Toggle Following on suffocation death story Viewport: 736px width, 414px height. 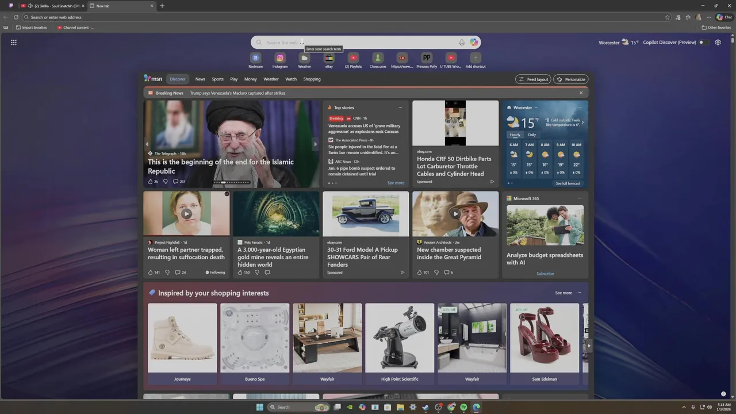tap(216, 273)
